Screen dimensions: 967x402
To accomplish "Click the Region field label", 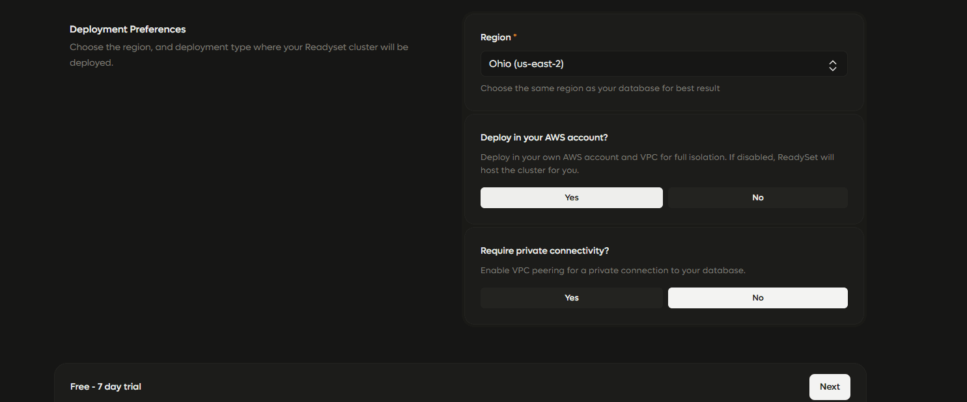I will pos(496,38).
